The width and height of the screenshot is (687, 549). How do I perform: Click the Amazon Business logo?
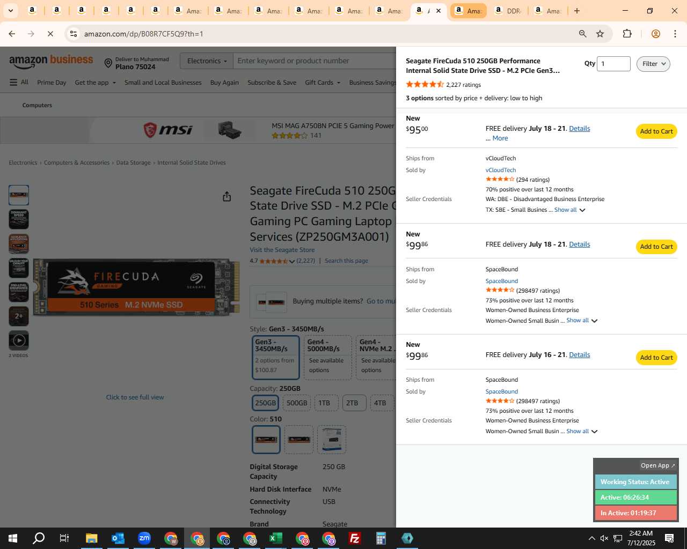click(x=51, y=61)
